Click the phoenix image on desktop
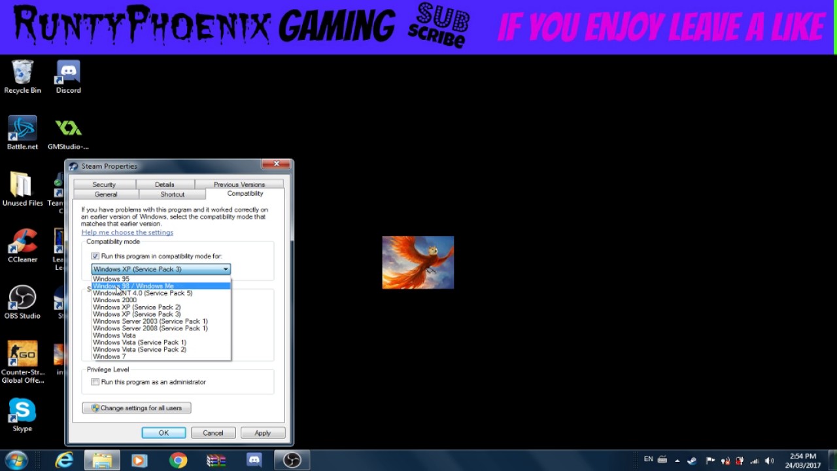 click(418, 262)
